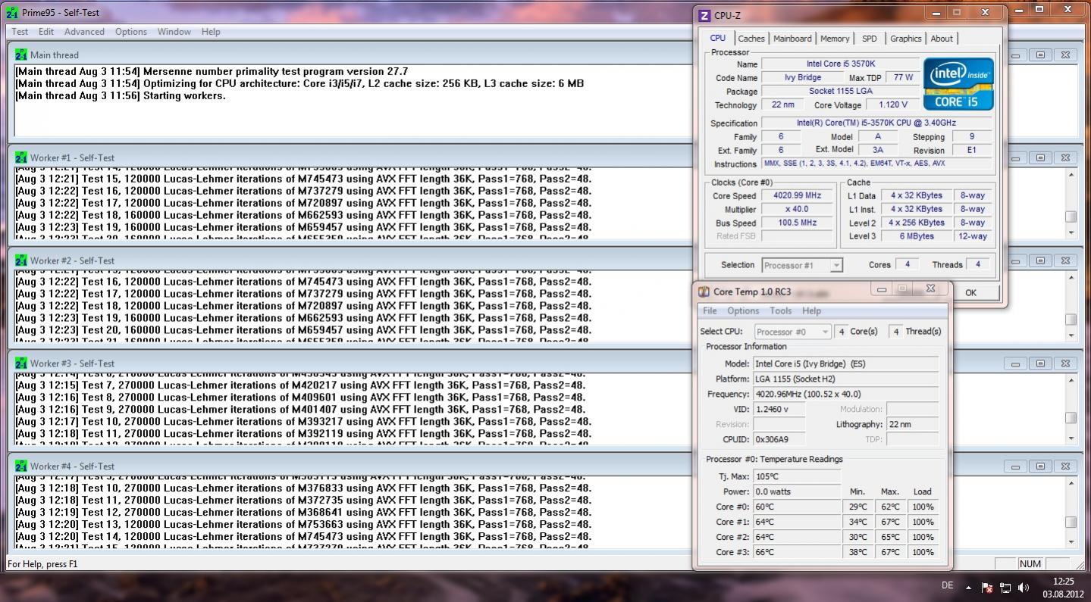This screenshot has height=602, width=1091.
Task: Click the VID value 1.2460 v
Action: tap(779, 409)
